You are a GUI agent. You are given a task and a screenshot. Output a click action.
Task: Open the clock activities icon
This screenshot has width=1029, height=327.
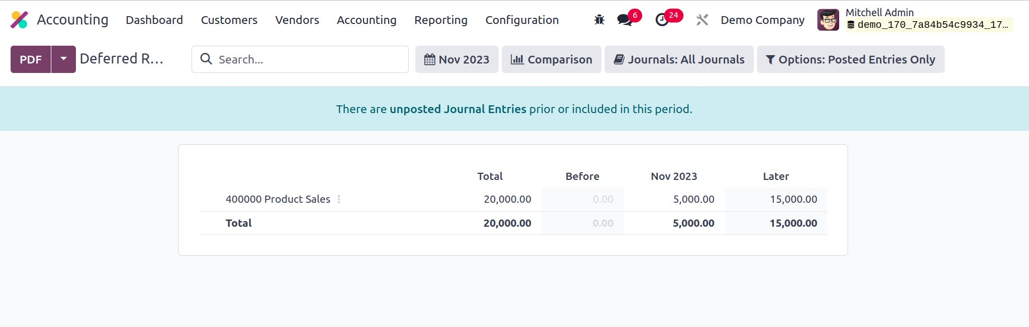coord(662,20)
